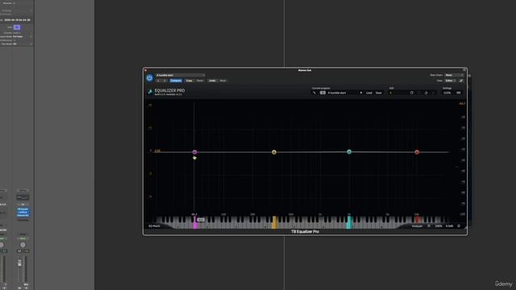
Task: Open the 125% settings scale dropdown
Action: point(447,93)
